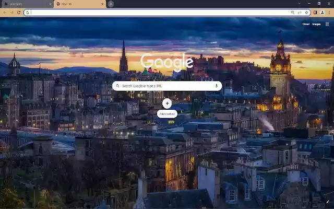Select the New Tab tab
The image size is (334, 209).
click(80, 4)
